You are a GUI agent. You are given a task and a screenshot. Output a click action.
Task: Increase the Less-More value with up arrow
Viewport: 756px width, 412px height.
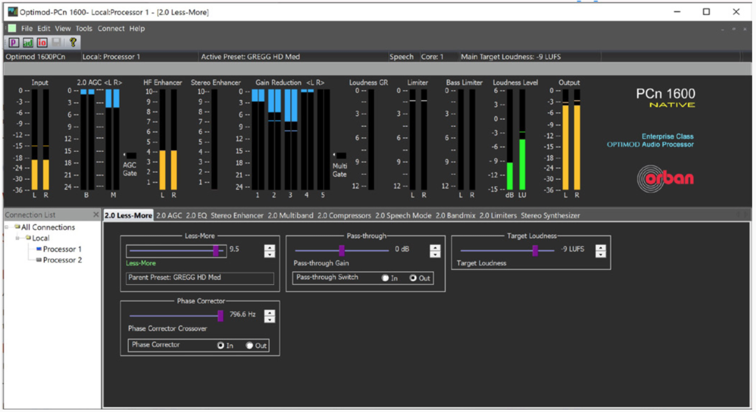click(x=270, y=248)
